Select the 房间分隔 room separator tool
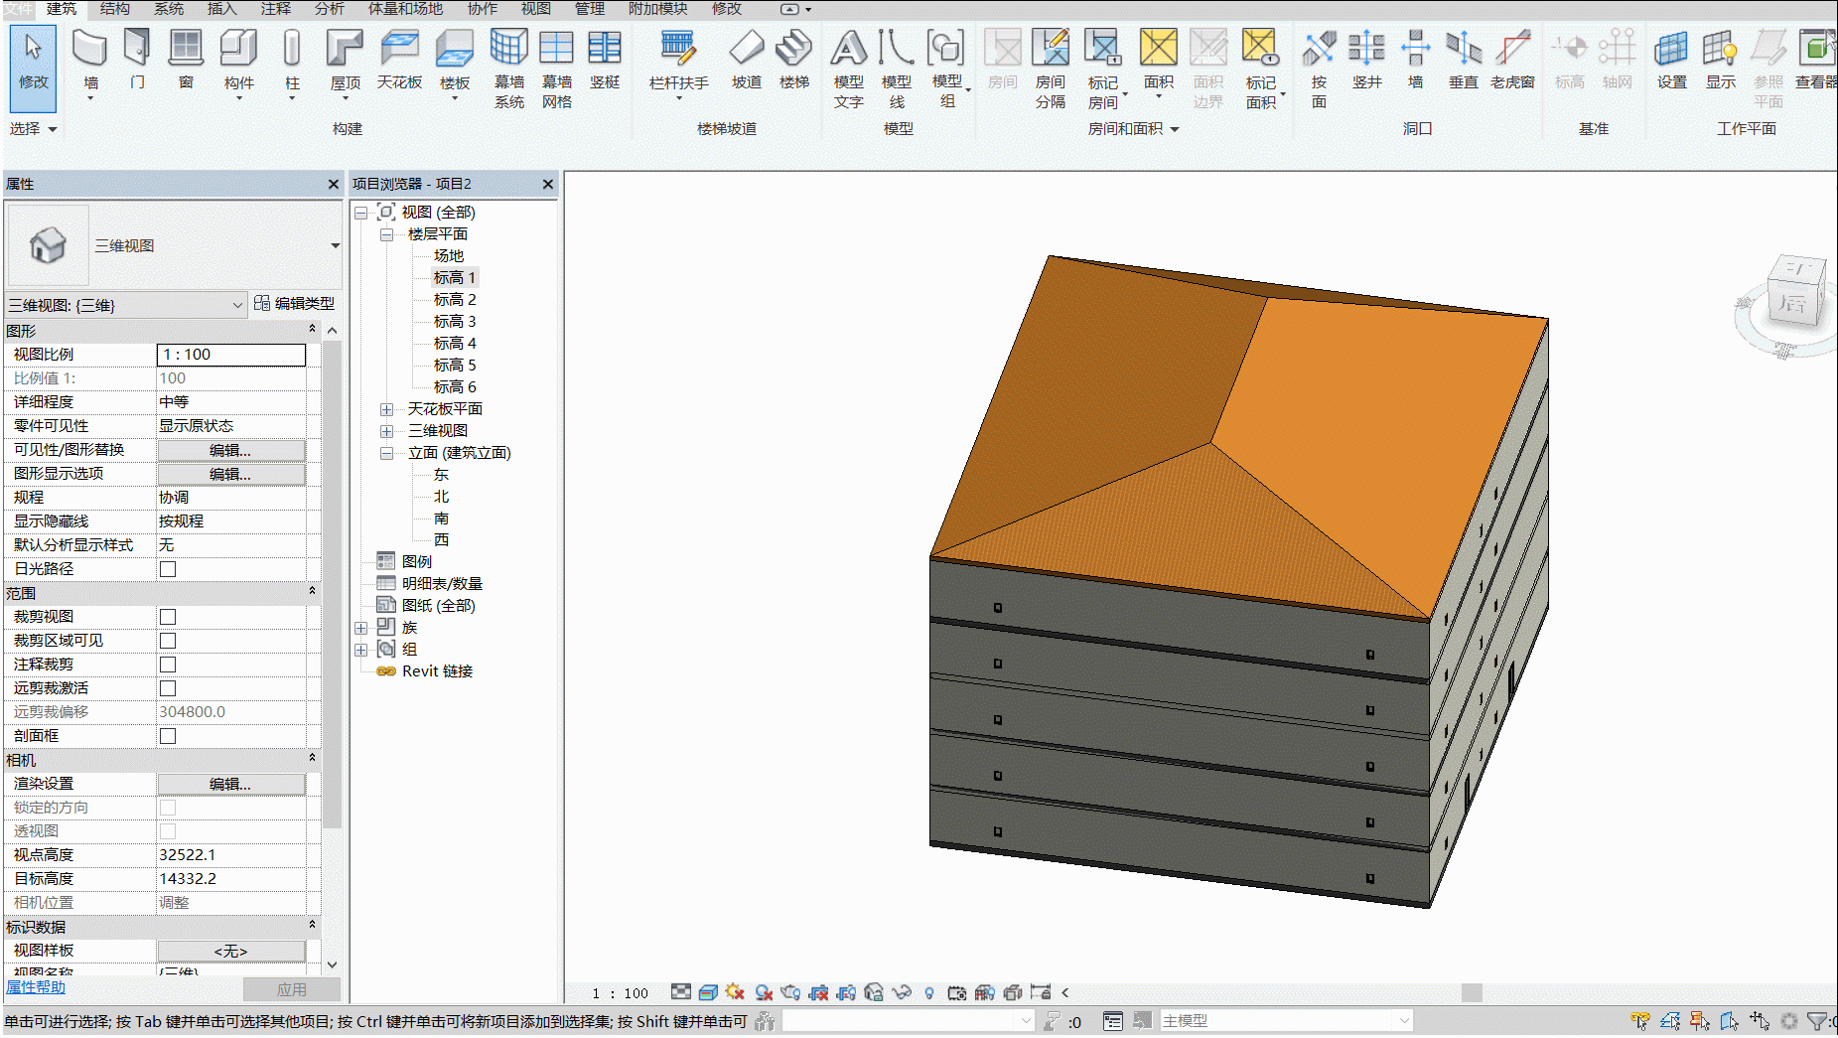Image resolution: width=1838 pixels, height=1038 pixels. pyautogui.click(x=1051, y=69)
